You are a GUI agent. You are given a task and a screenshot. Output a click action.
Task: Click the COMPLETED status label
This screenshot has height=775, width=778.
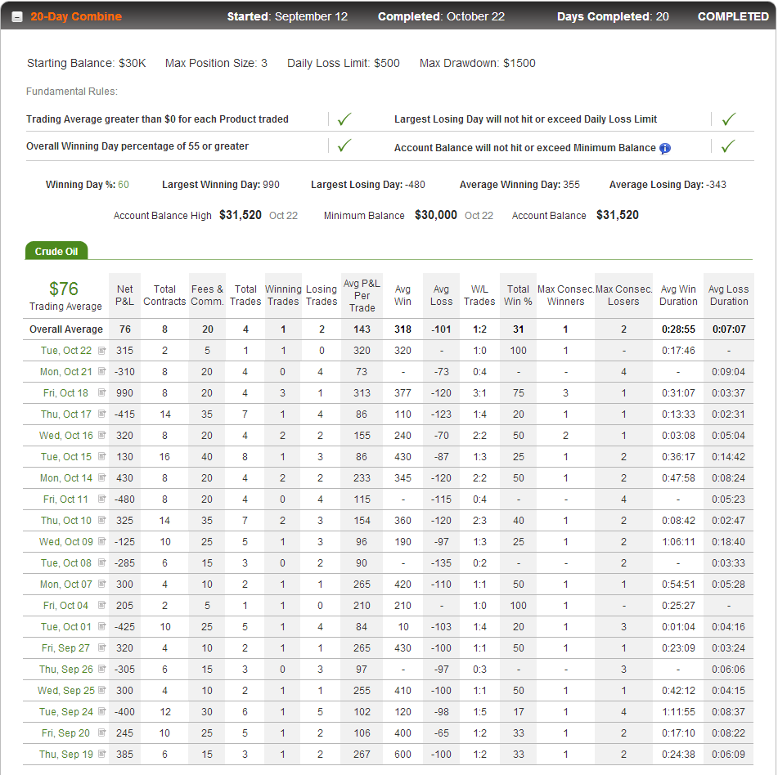(733, 16)
